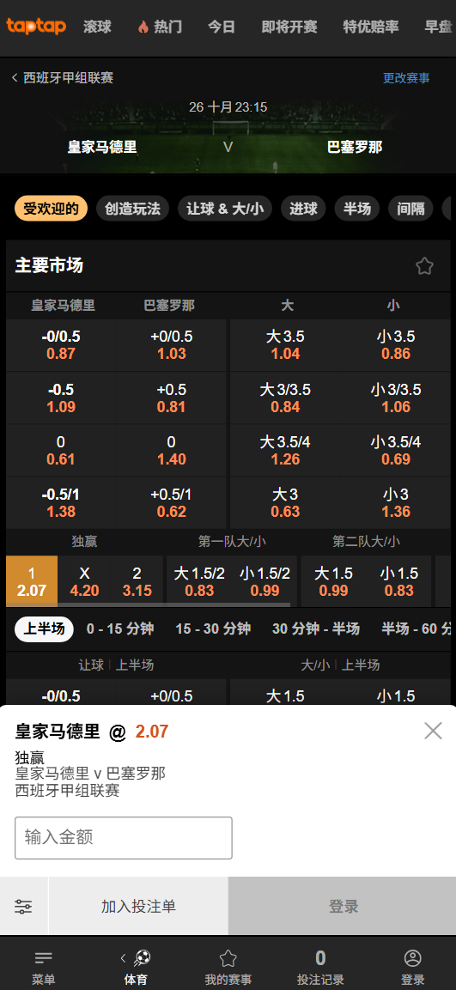The image size is (456, 990).
Task: Open the 特优赔率 tab
Action: coord(371,27)
